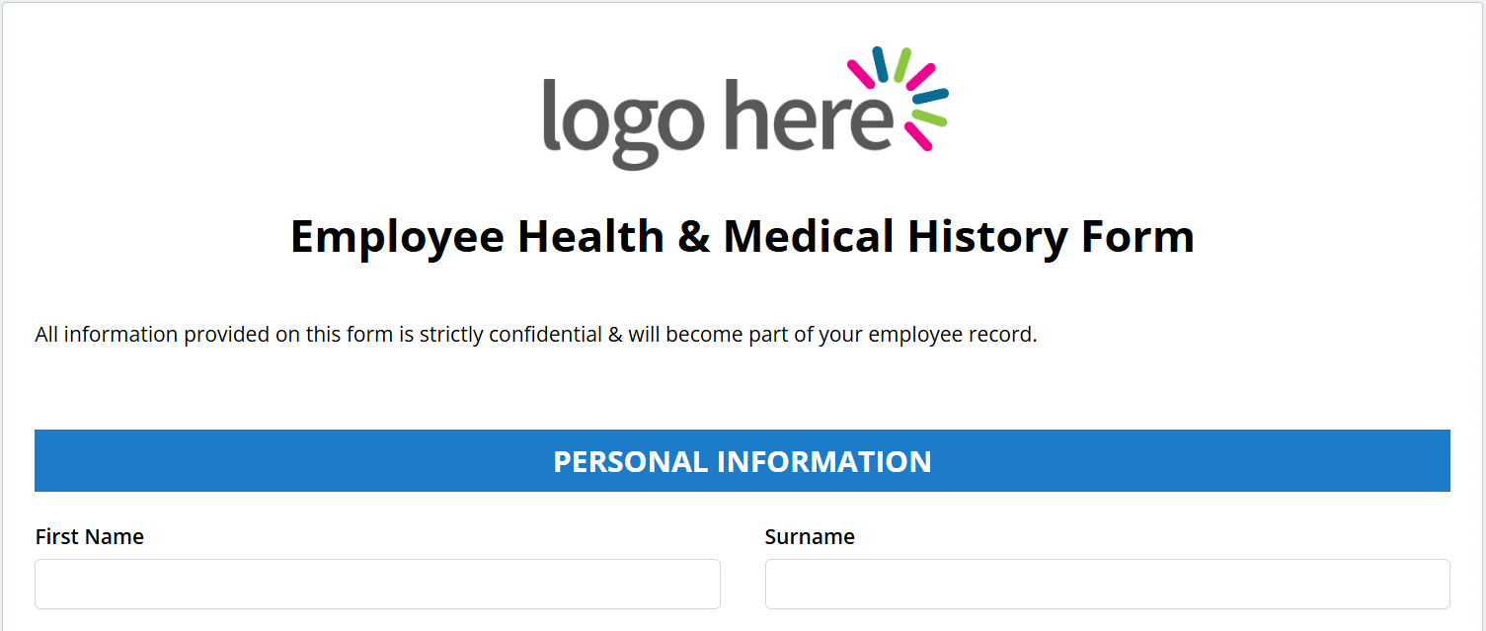The width and height of the screenshot is (1486, 631).
Task: Click the Surname input field
Action: pyautogui.click(x=1107, y=585)
